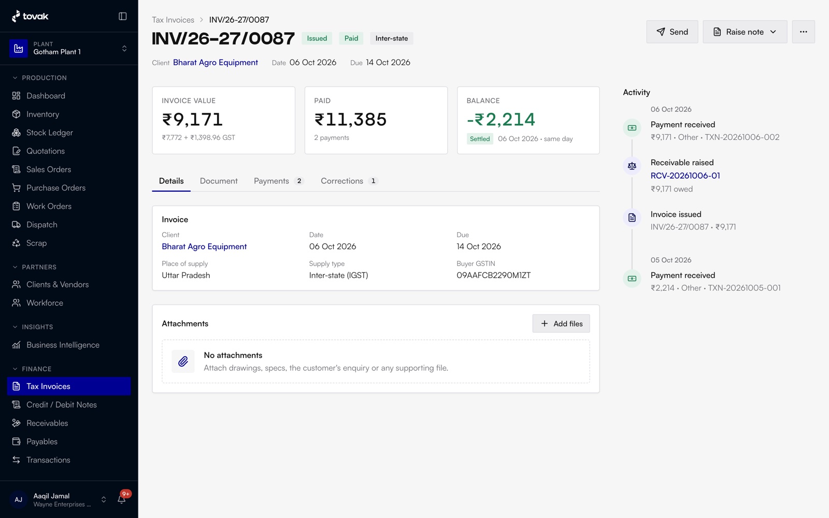829x518 pixels.
Task: Navigate to Sales Orders
Action: pyautogui.click(x=69, y=169)
